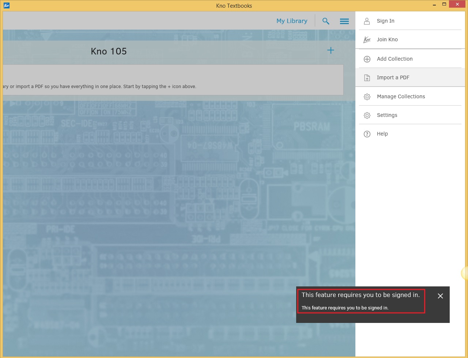Toggle the hamburger menu icon

[344, 21]
